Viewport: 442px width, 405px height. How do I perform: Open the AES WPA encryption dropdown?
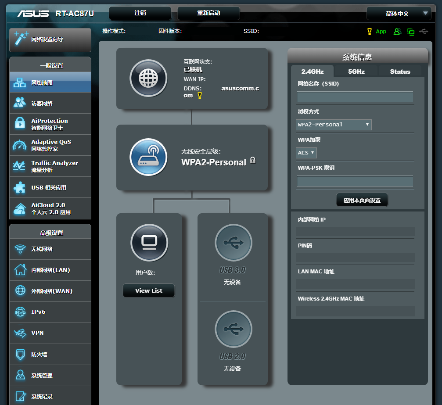pos(306,153)
